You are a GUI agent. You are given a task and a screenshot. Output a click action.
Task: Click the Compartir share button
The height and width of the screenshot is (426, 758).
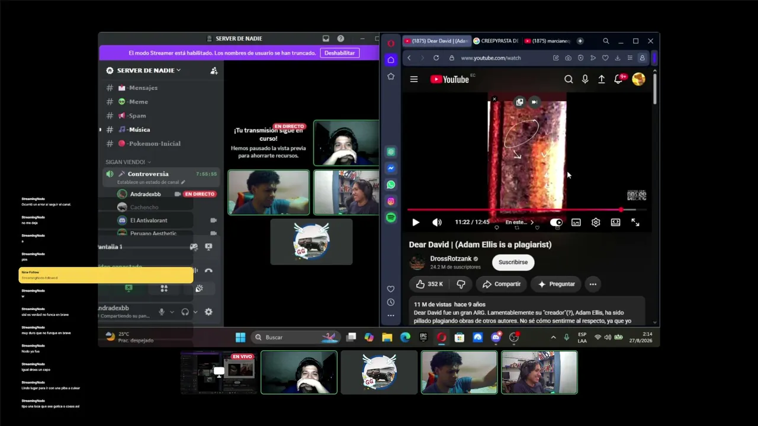pyautogui.click(x=501, y=284)
